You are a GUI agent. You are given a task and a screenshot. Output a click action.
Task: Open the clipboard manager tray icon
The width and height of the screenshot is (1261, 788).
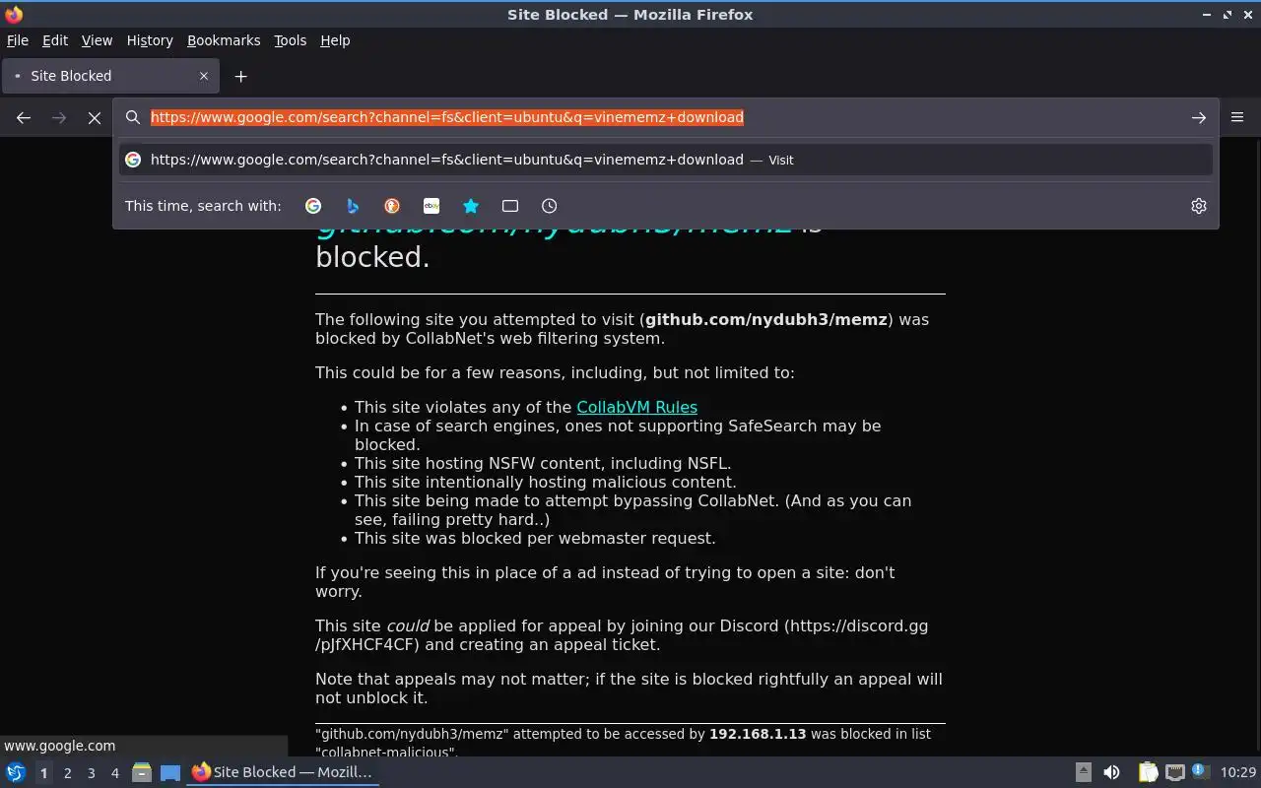point(1148,772)
